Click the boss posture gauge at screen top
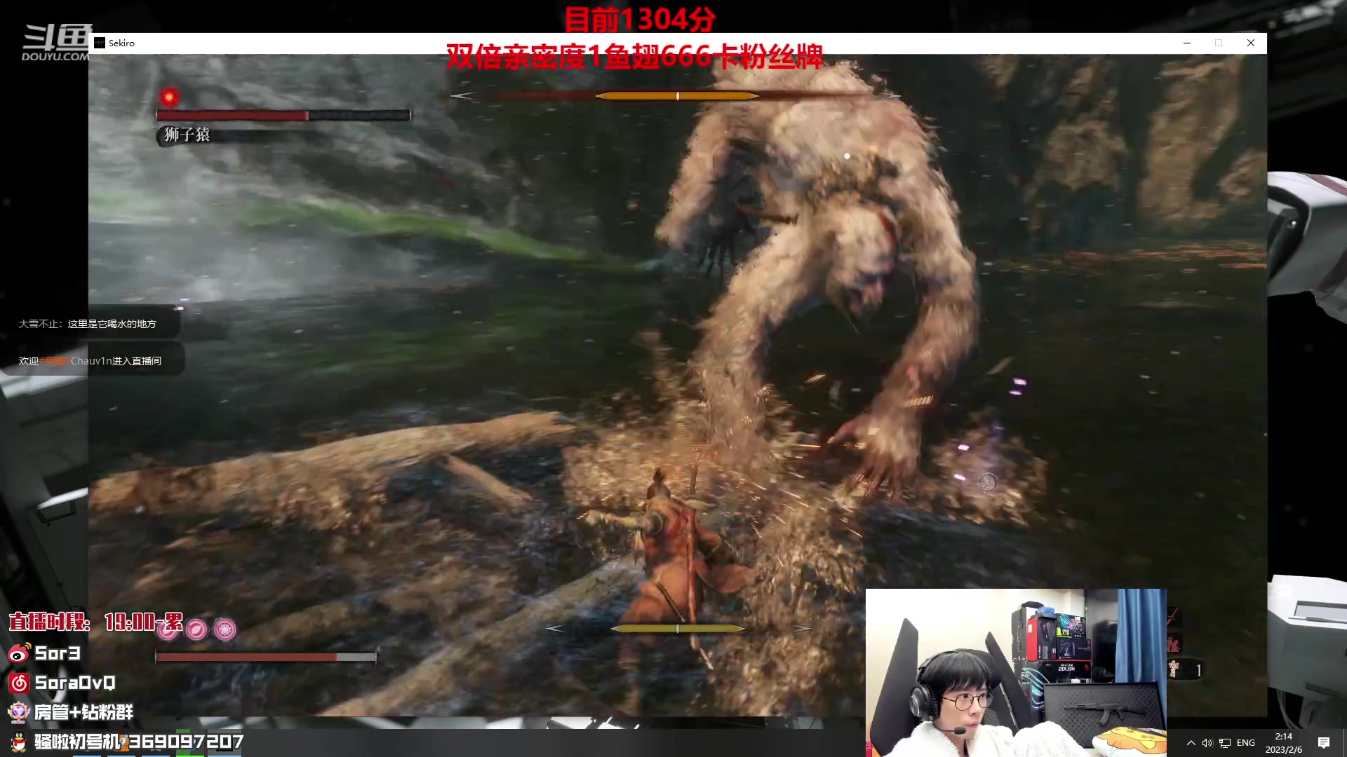Screen dimensions: 1347x757 pyautogui.click(x=677, y=95)
